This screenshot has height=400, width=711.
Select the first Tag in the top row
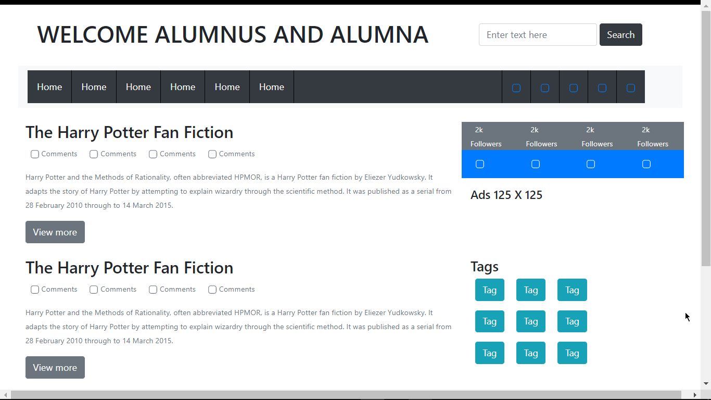[490, 290]
